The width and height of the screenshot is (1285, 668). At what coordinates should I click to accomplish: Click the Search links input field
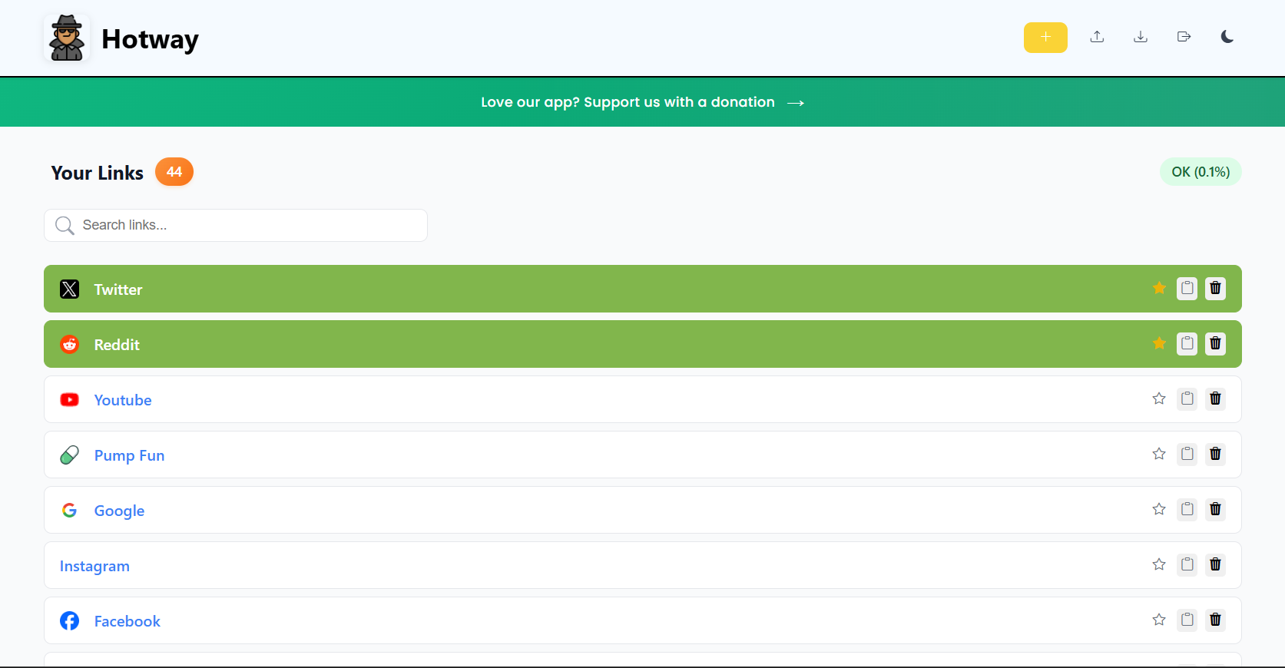tap(236, 225)
